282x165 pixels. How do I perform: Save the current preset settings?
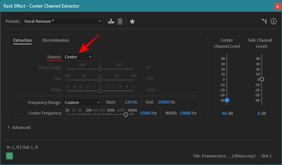111,22
